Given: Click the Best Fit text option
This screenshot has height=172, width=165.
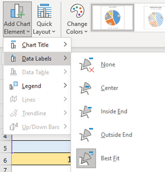Looking at the screenshot, I should pos(110,158).
